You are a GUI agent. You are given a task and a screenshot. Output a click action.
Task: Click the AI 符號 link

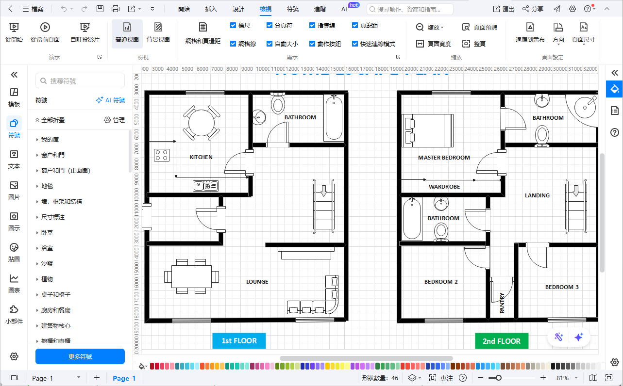coord(110,100)
